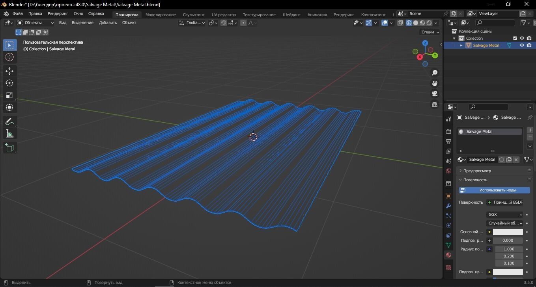Open the Правка menu
Viewport: 536px width, 287px height.
click(35, 14)
